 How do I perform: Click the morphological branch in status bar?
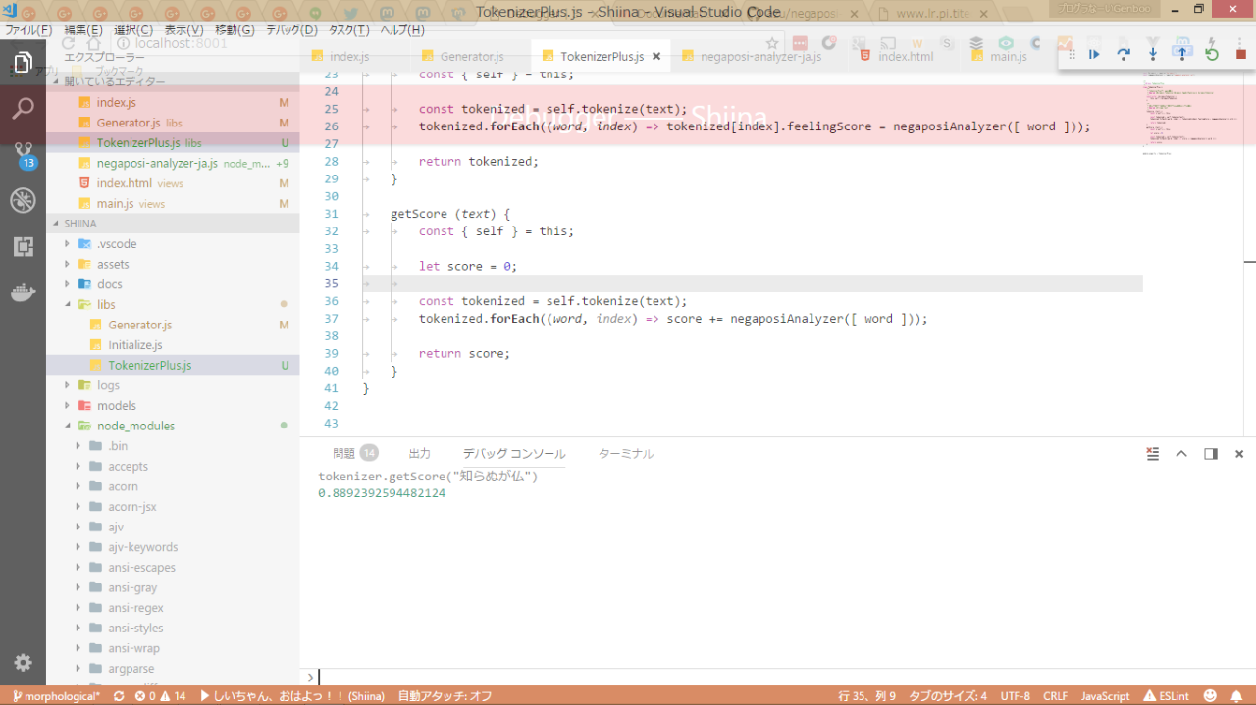click(x=56, y=696)
